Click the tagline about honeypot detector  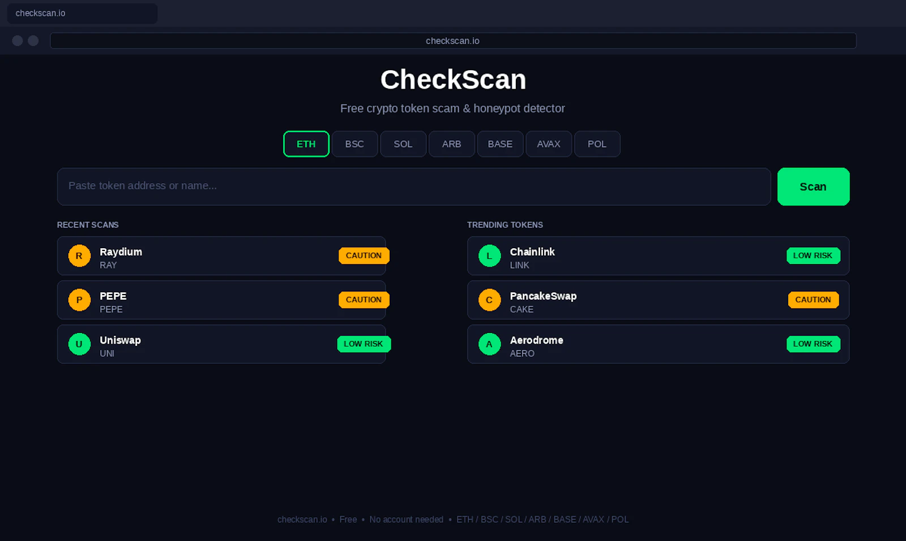pyautogui.click(x=452, y=109)
